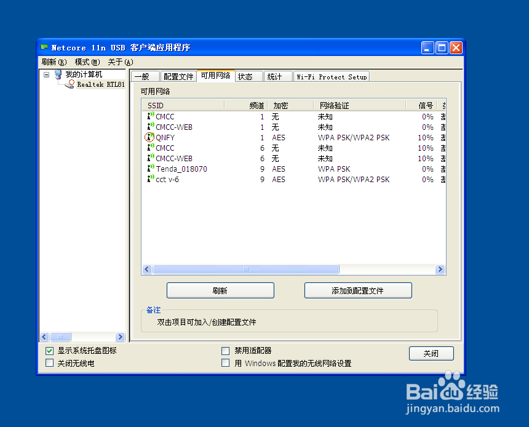Select CMCC-WEB name on channel 6
This screenshot has height=427, width=529.
pos(174,159)
